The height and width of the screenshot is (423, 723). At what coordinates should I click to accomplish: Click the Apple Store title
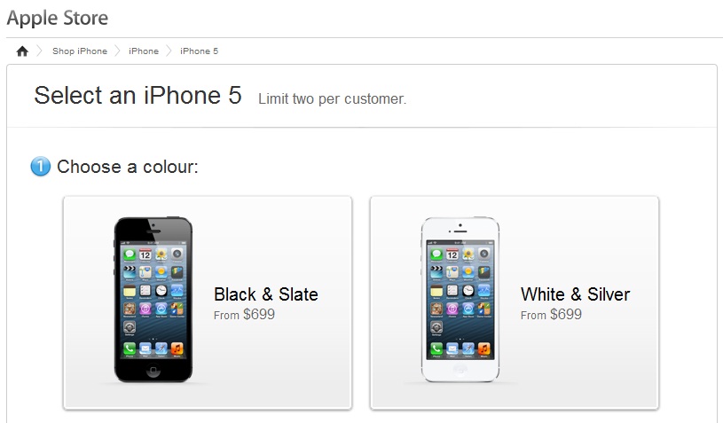coord(58,18)
